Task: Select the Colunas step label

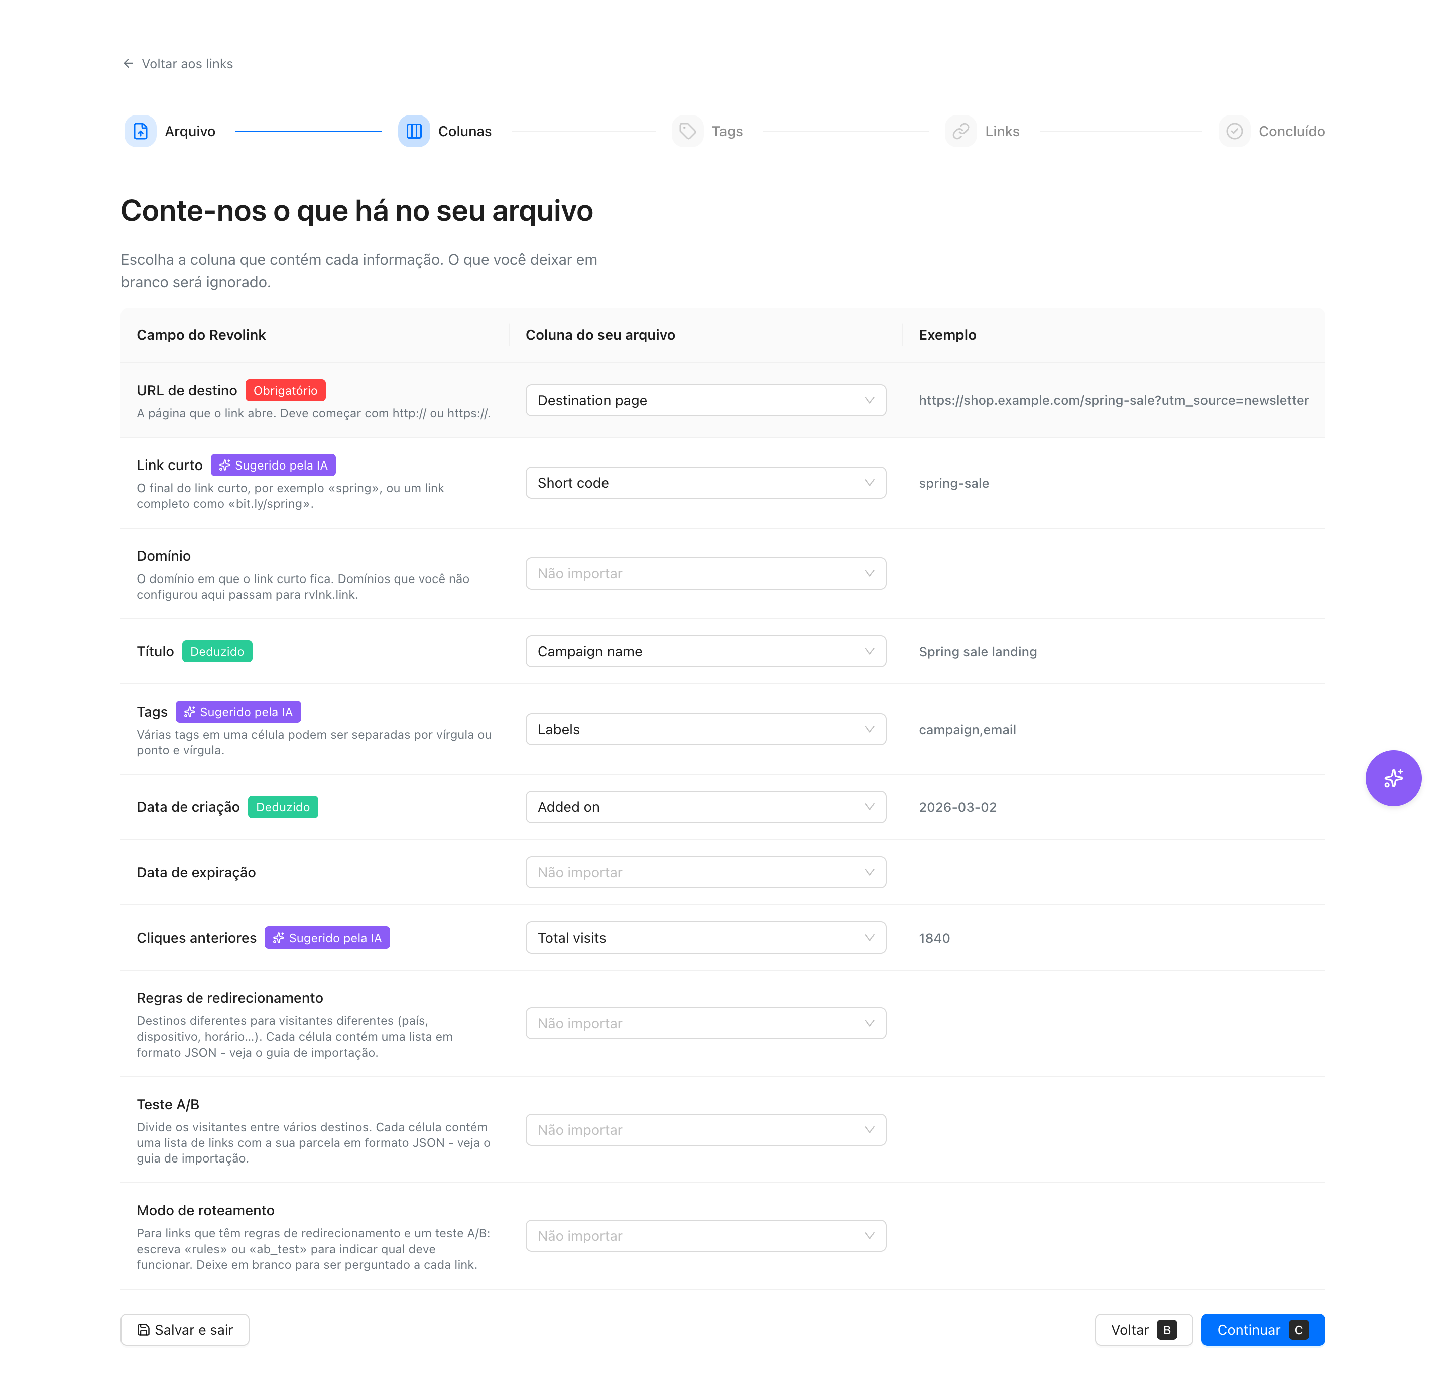Action: coord(465,132)
